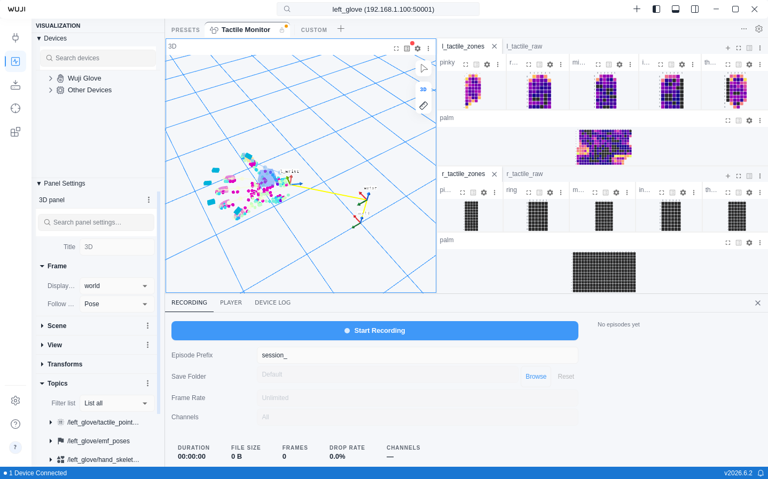Select the measure ruler tool in 3D panel
The image size is (768, 479).
coord(424,106)
